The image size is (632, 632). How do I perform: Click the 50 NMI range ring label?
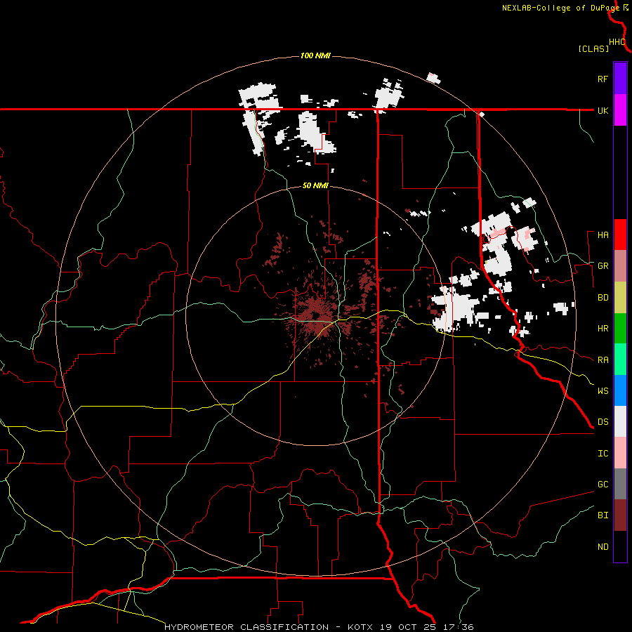(315, 185)
